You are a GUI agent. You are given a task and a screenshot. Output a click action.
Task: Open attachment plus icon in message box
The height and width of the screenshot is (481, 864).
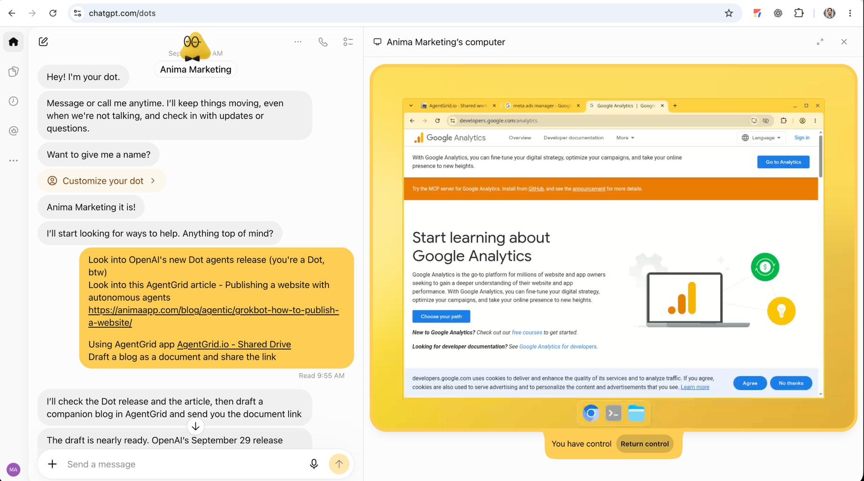coord(52,464)
